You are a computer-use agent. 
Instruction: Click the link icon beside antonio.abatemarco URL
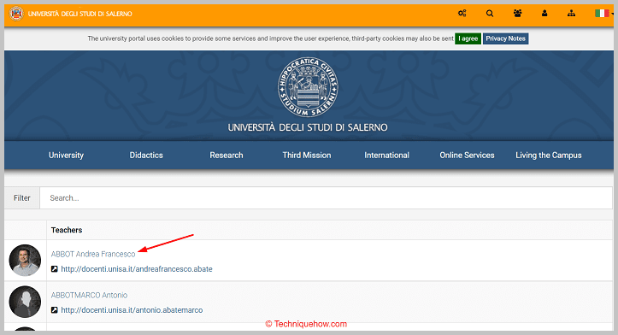[x=55, y=309]
